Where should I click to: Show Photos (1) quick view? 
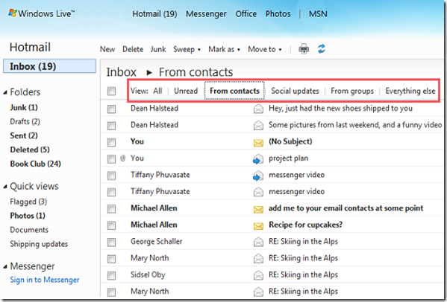coord(28,216)
